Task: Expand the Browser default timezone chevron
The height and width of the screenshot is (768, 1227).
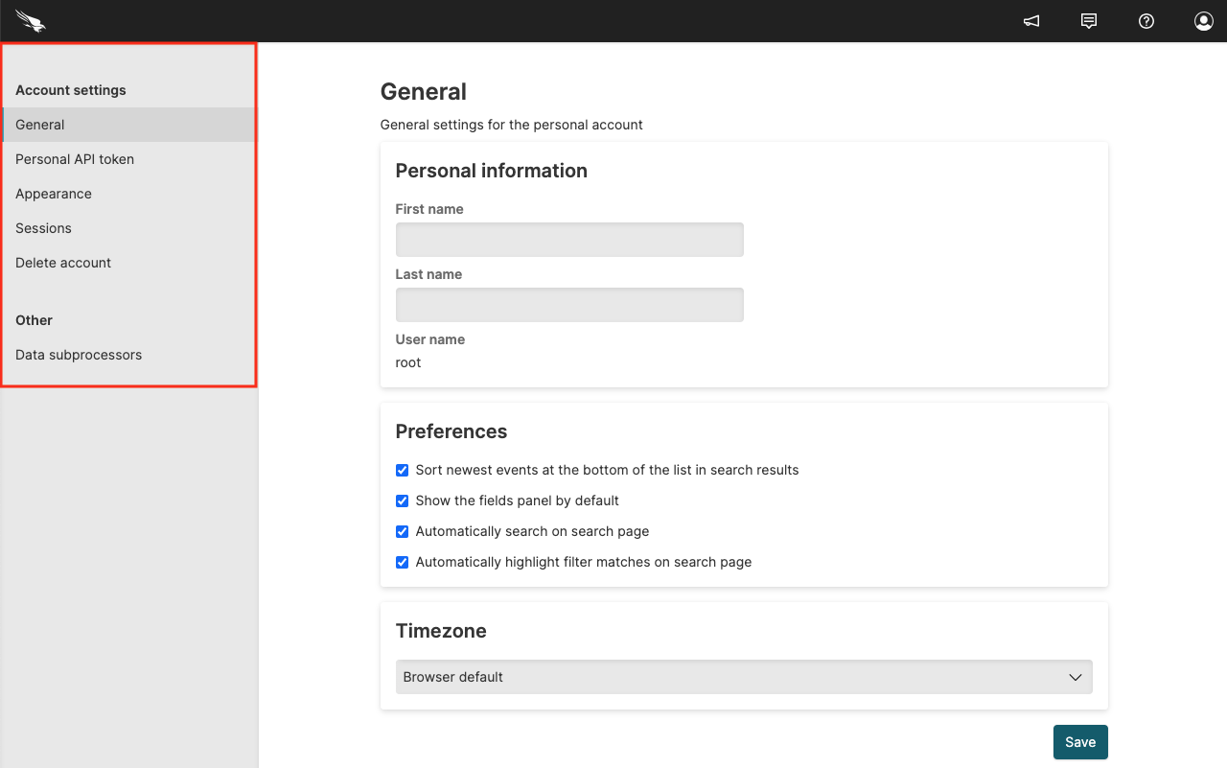Action: 1075,677
